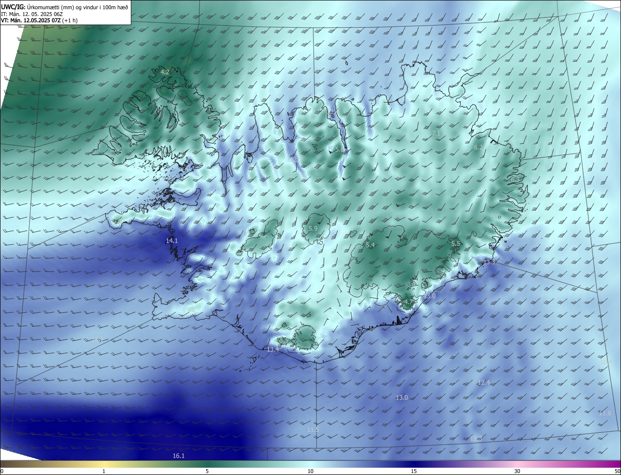Click the 5 tick on the color scale
The image size is (621, 475).
(x=207, y=471)
